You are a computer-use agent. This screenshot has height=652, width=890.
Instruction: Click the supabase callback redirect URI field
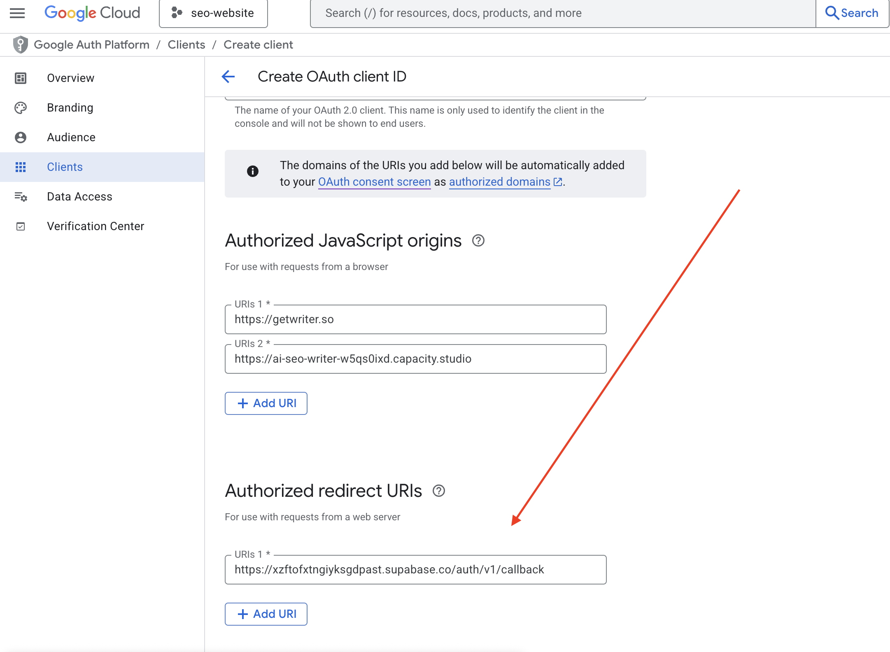(x=415, y=570)
